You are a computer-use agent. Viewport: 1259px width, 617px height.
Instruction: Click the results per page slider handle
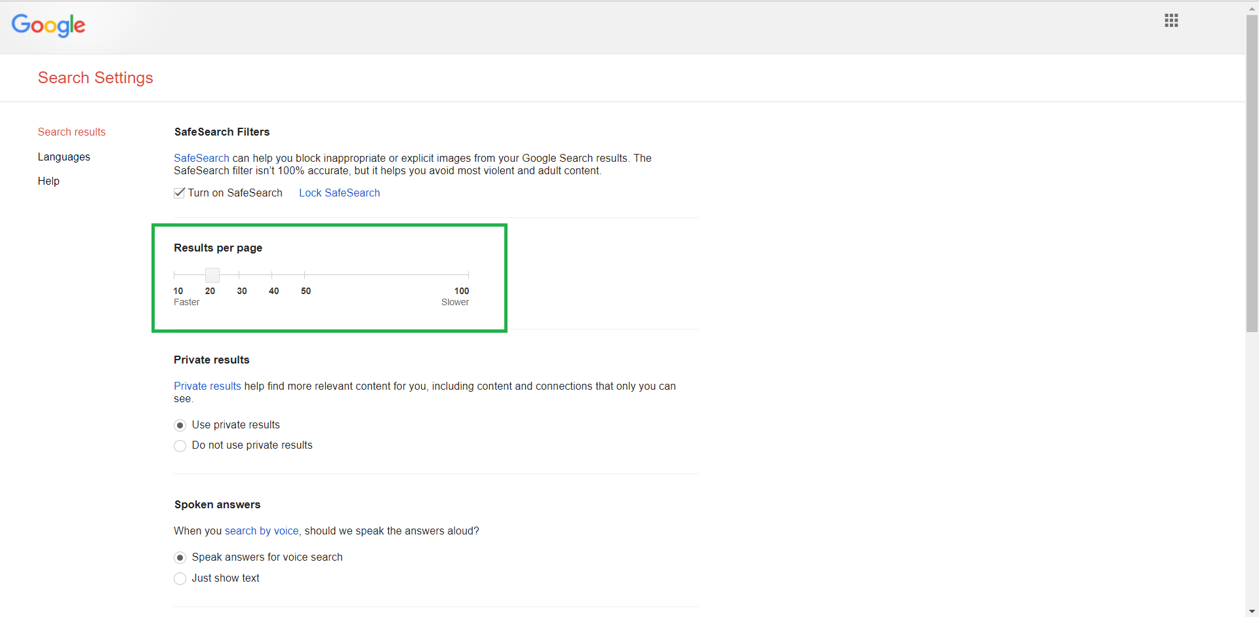click(212, 275)
